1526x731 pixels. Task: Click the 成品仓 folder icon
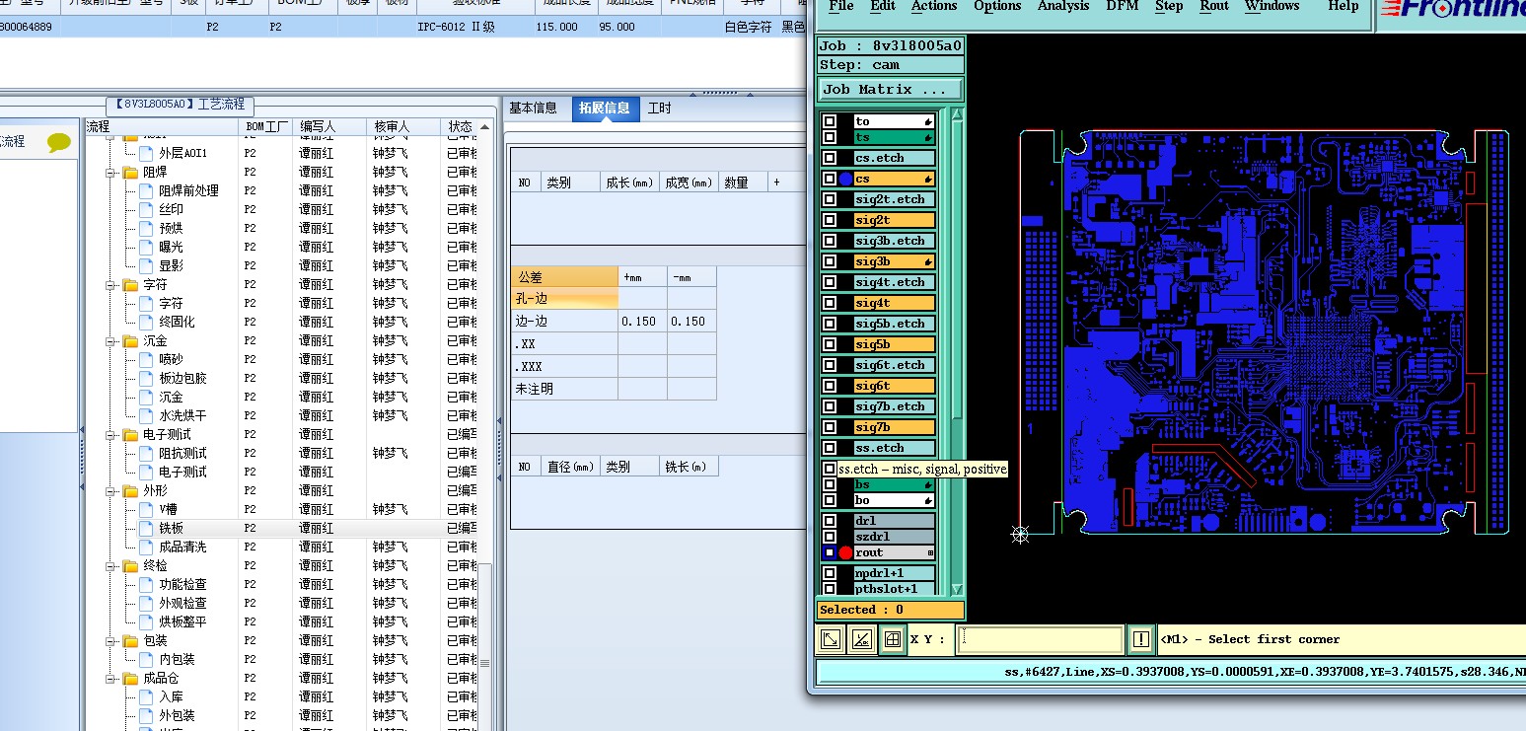(130, 678)
